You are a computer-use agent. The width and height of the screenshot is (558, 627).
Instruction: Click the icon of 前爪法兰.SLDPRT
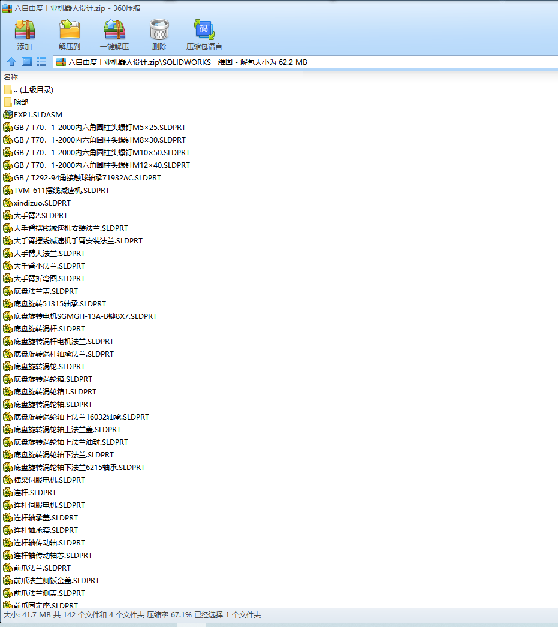click(8, 568)
